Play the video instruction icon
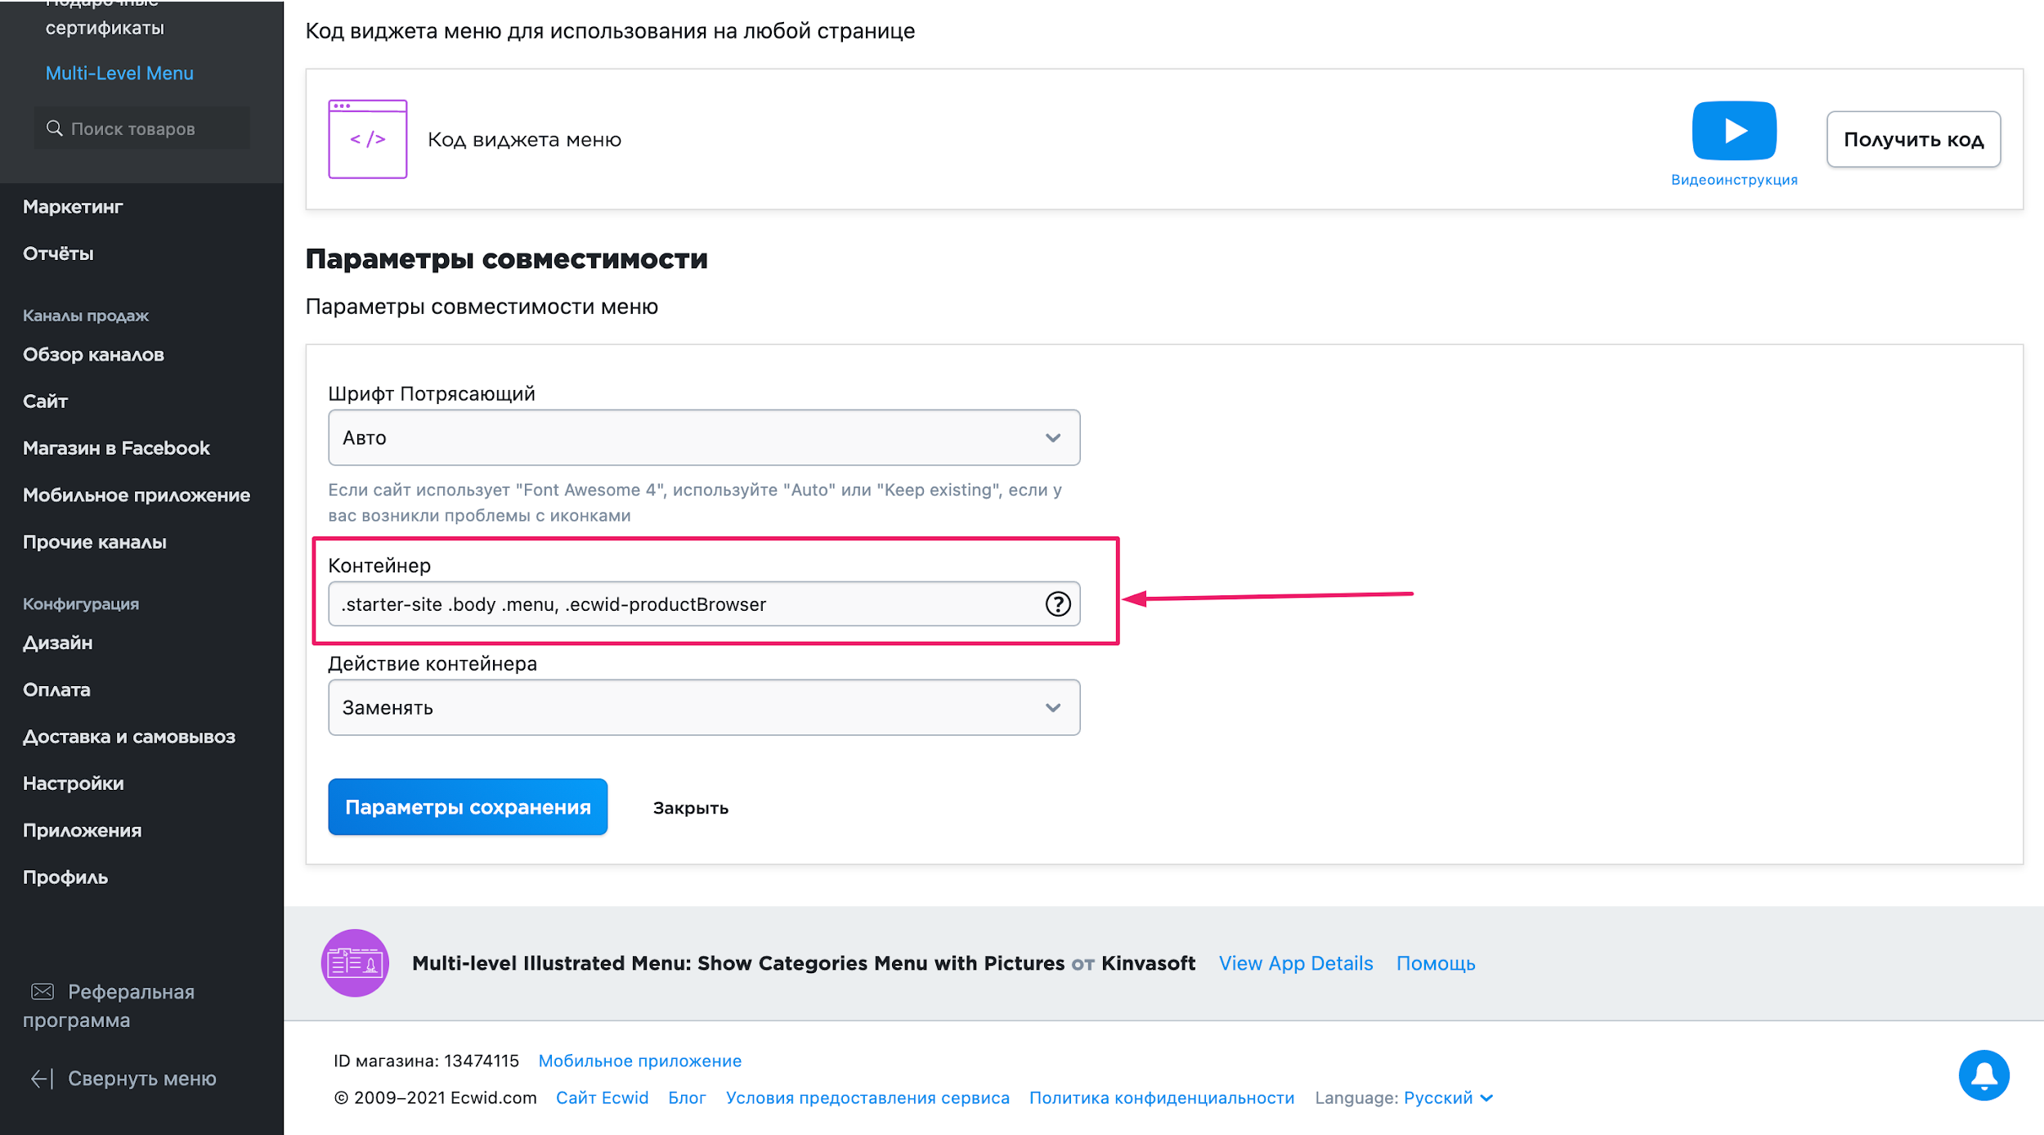Image resolution: width=2044 pixels, height=1135 pixels. point(1733,131)
